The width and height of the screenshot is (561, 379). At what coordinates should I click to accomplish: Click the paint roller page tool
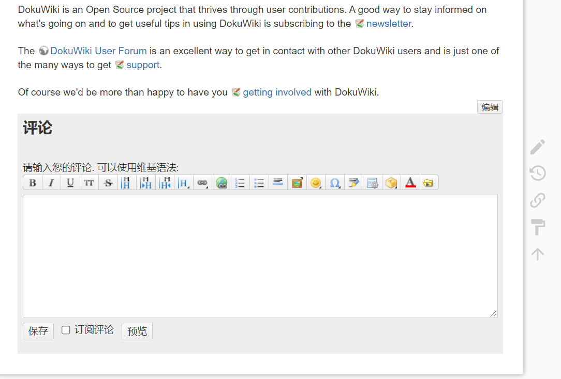537,227
